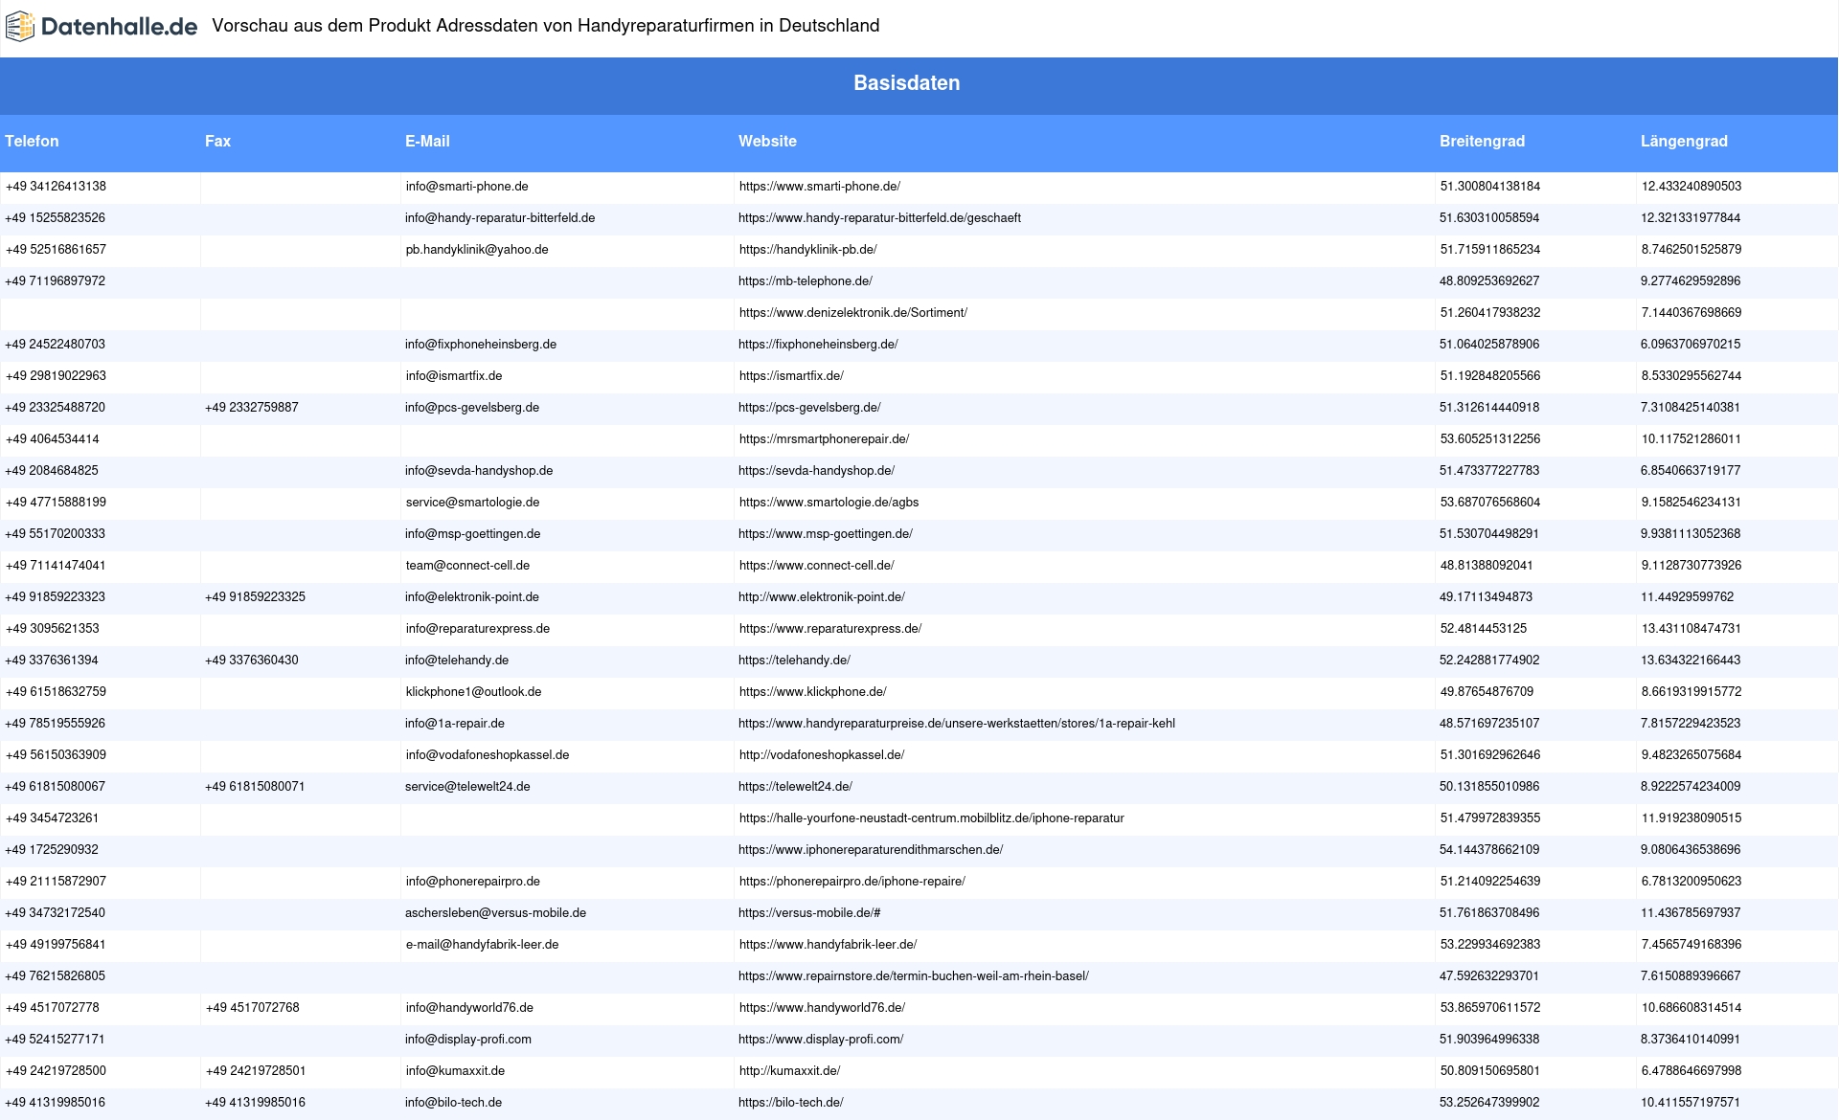Open https://telehandy.de/ website cell
This screenshot has height=1120, width=1839.
tap(794, 661)
